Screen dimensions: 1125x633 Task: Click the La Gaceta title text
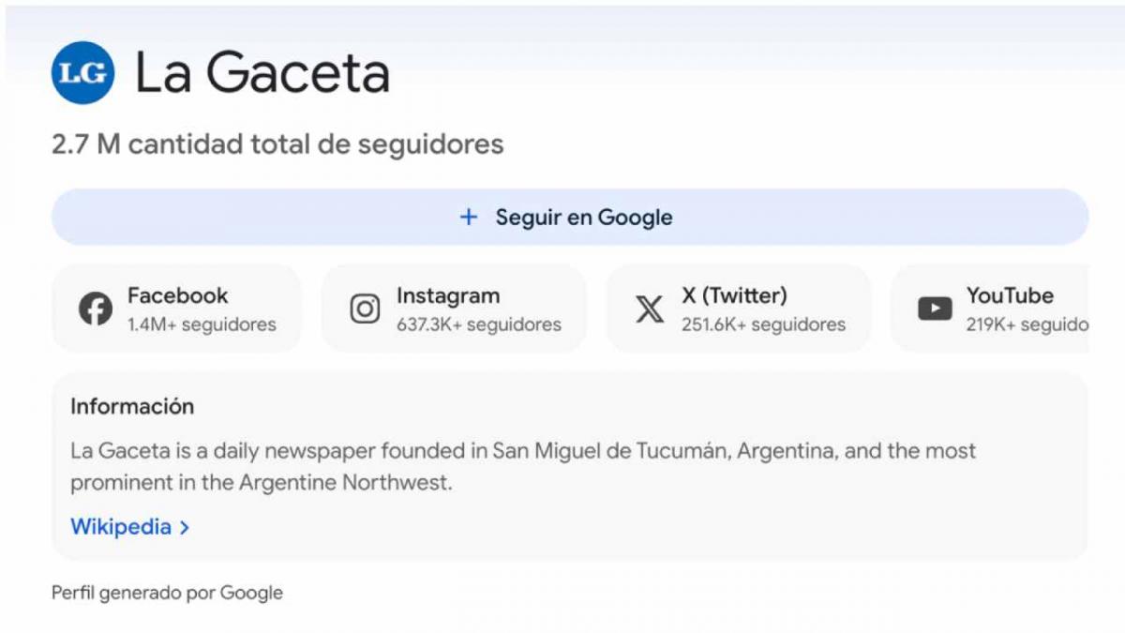click(261, 73)
